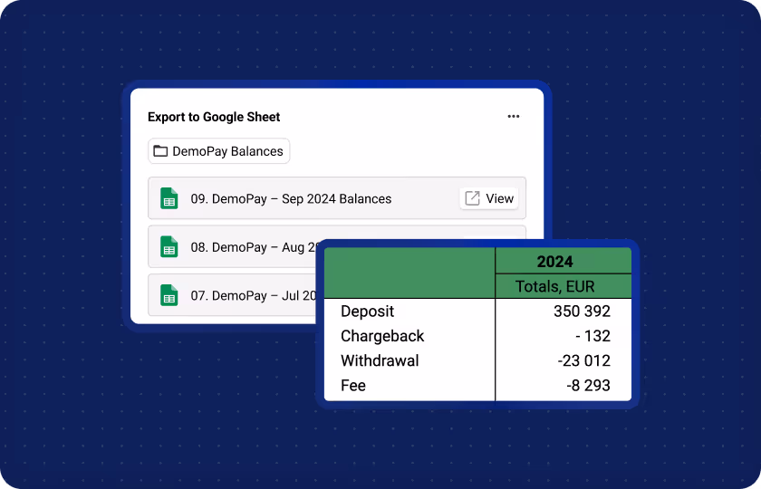Image resolution: width=761 pixels, height=489 pixels.
Task: Click the withdrawal value -23 012
Action: (x=583, y=360)
